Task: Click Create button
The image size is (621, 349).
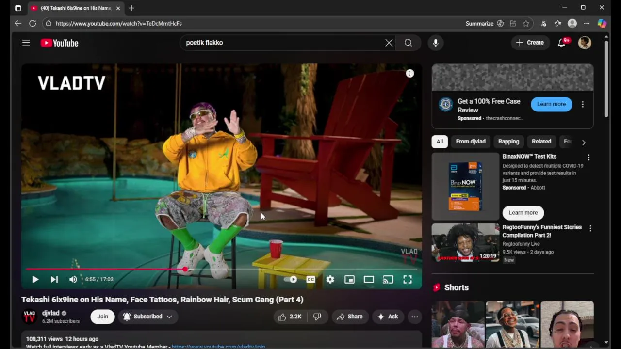Action: (x=530, y=43)
